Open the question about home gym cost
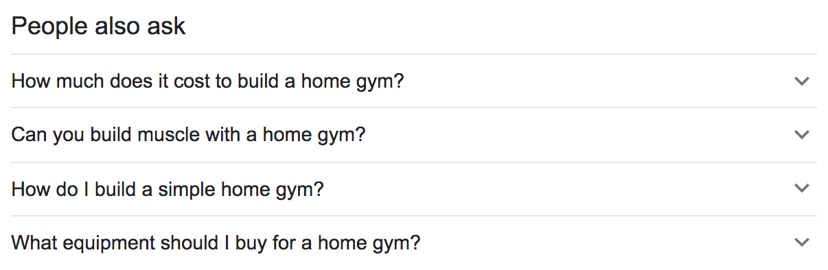This screenshot has height=270, width=828. 414,81
